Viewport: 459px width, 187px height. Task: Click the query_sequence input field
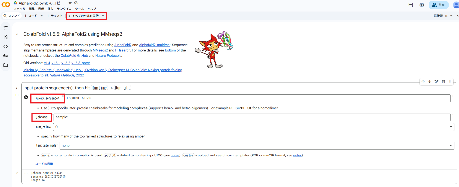257,98
